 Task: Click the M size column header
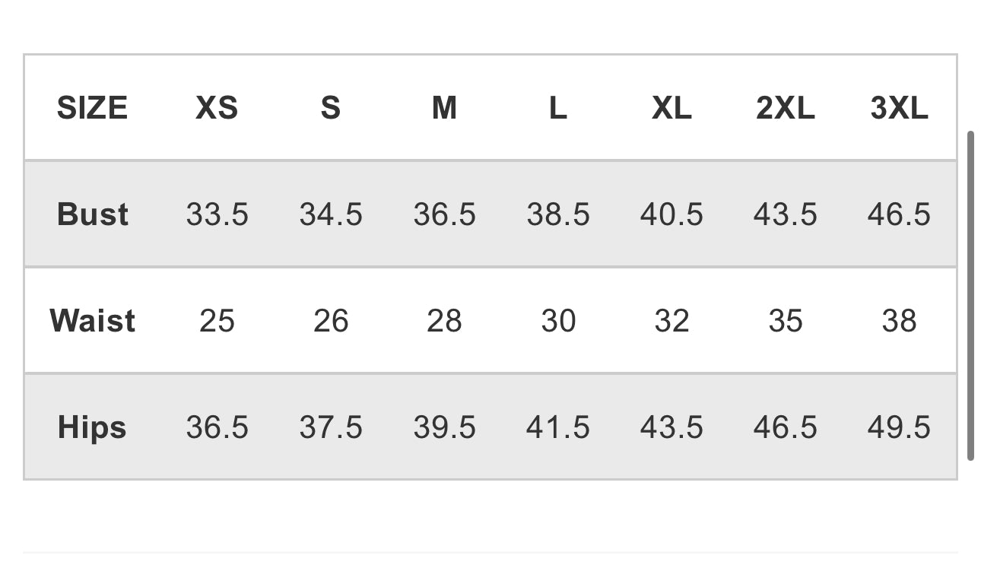[444, 108]
